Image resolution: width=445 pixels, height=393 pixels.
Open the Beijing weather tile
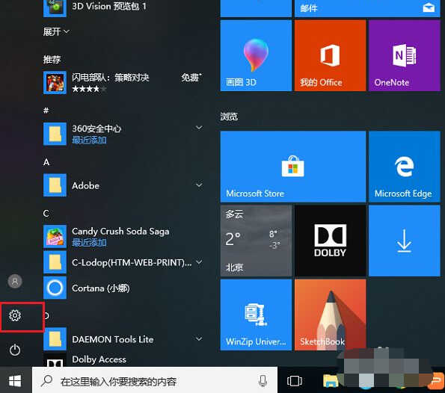(x=256, y=241)
